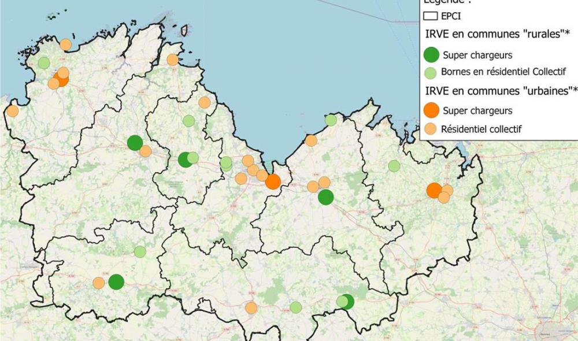Click light green marker on coast east of bay
The width and height of the screenshot is (578, 341).
click(331, 120)
